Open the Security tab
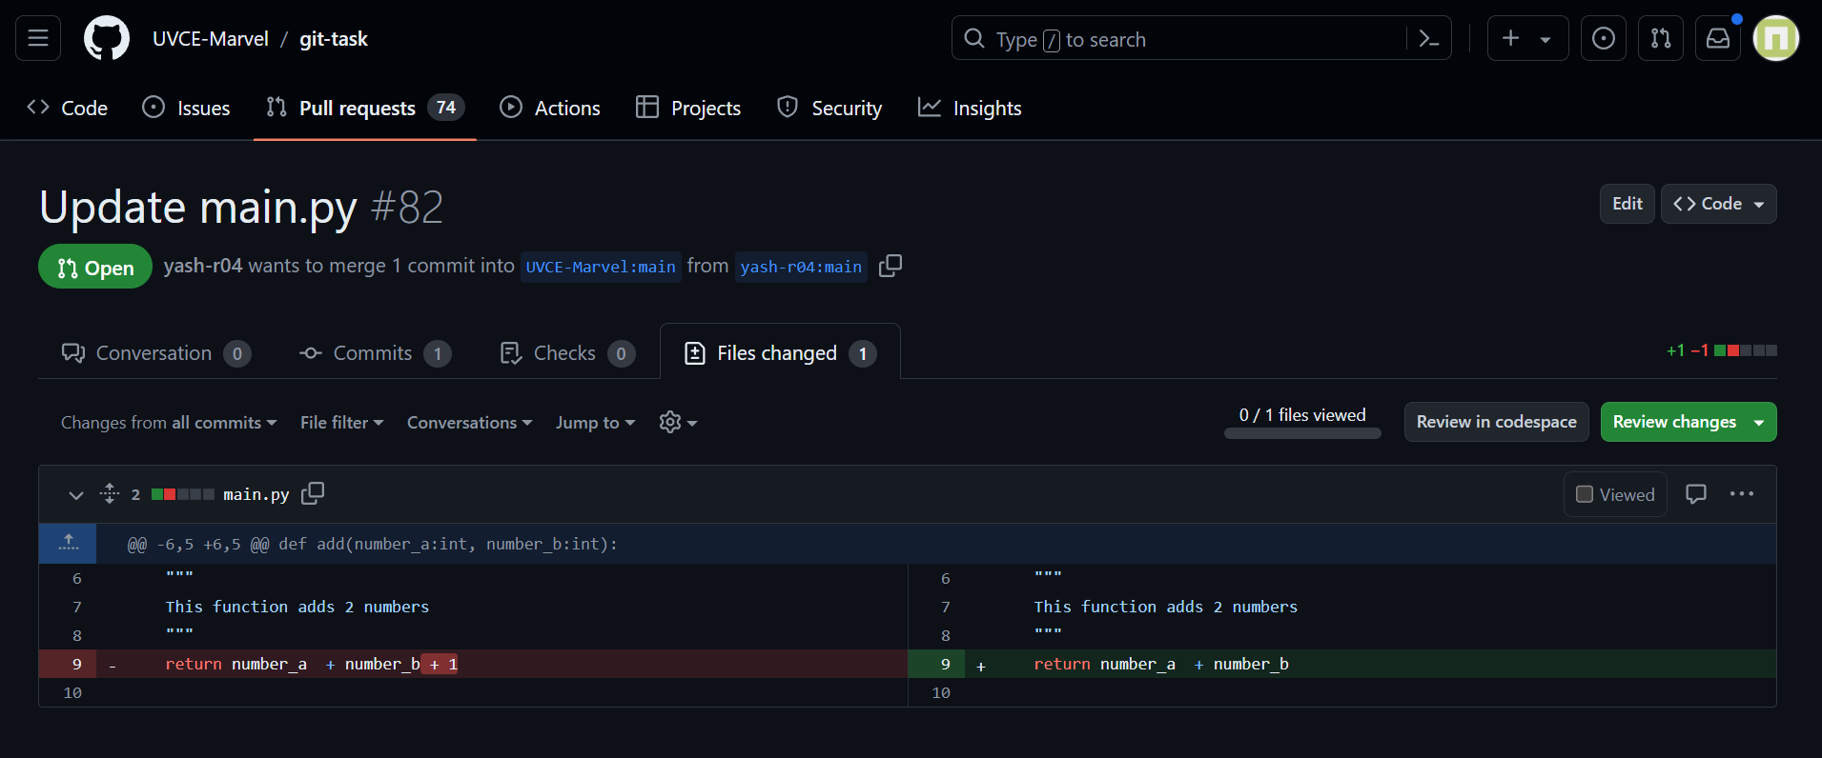1822x758 pixels. coord(829,108)
